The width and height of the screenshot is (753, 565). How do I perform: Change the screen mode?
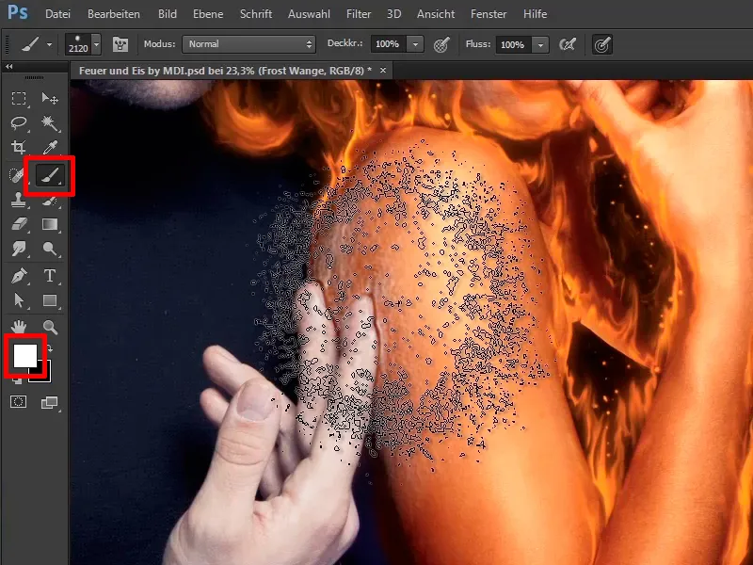[50, 402]
